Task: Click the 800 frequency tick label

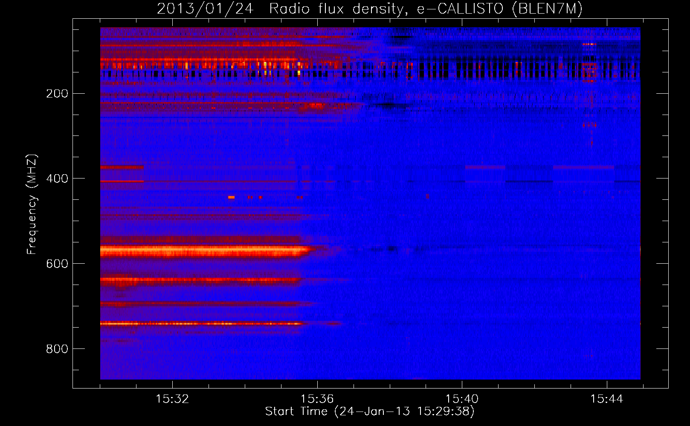Action: [57, 349]
